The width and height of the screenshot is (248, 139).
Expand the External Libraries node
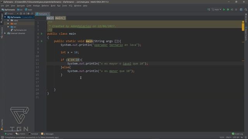[5, 34]
